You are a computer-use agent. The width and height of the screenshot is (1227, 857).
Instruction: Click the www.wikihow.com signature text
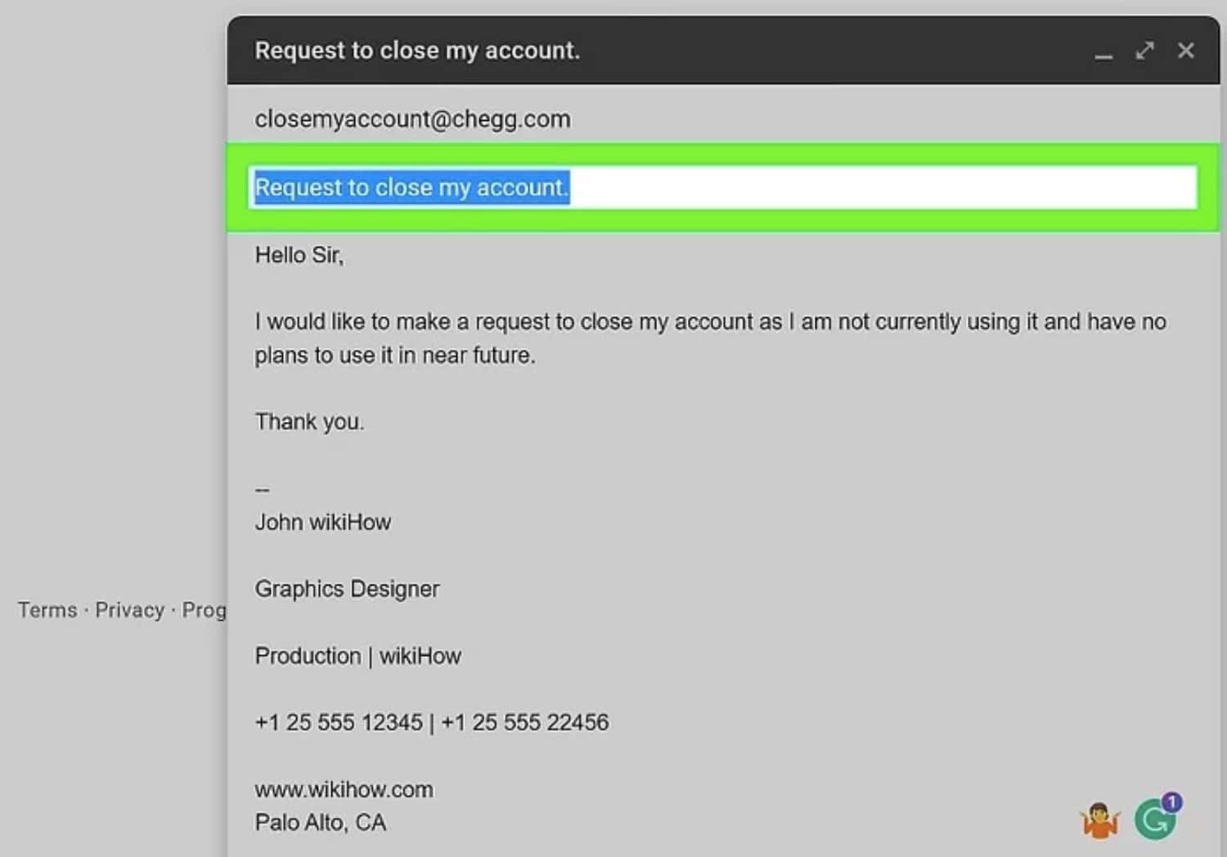[x=344, y=790]
